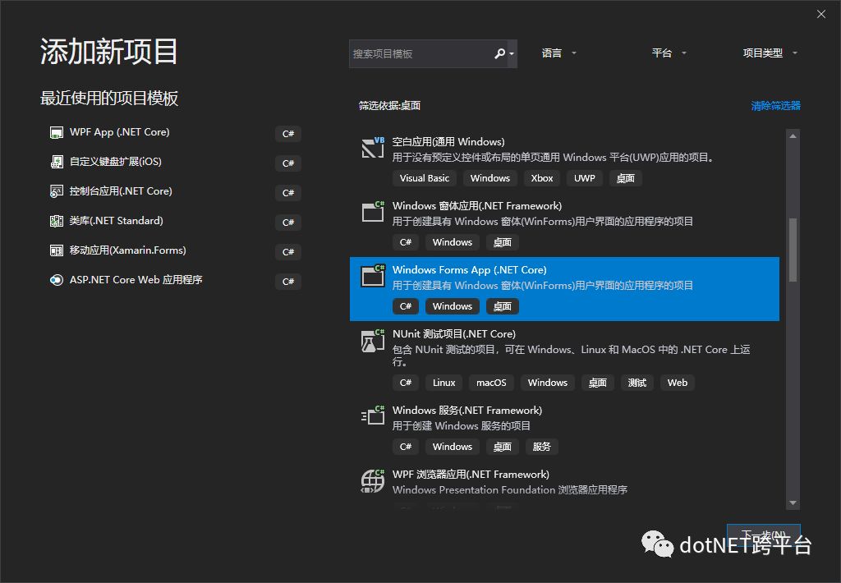Click the template list scroll down arrow
This screenshot has width=841, height=583.
[x=793, y=503]
